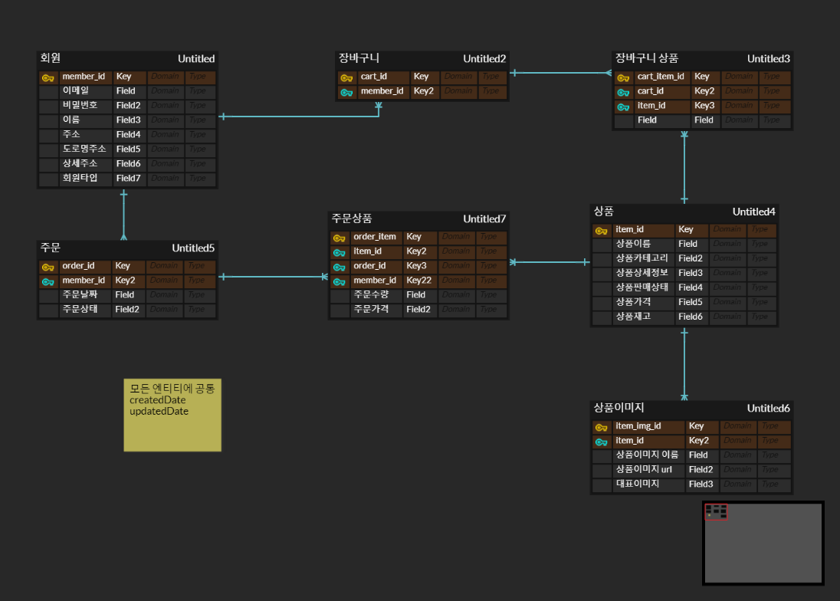Select the 이메일 column in 회원 table

tap(76, 90)
